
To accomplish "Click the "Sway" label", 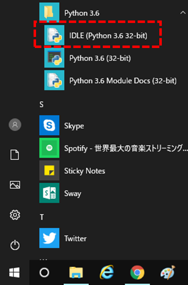I will tap(72, 194).
